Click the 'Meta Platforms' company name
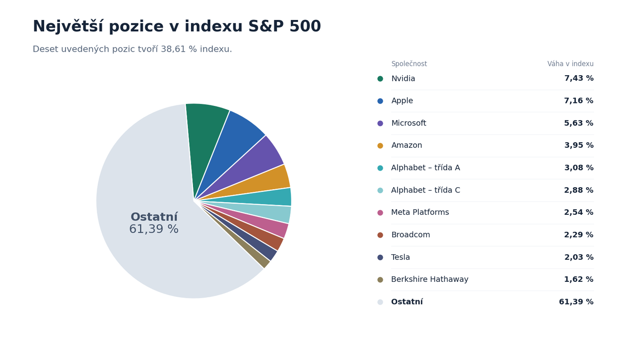This screenshot has width=626, height=354. pyautogui.click(x=420, y=213)
